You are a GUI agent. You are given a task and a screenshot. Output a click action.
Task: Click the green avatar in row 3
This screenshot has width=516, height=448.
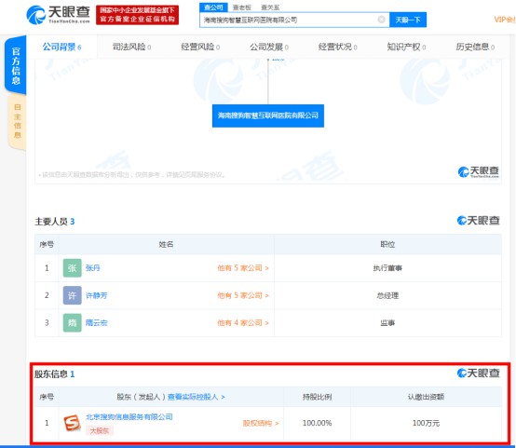72,322
